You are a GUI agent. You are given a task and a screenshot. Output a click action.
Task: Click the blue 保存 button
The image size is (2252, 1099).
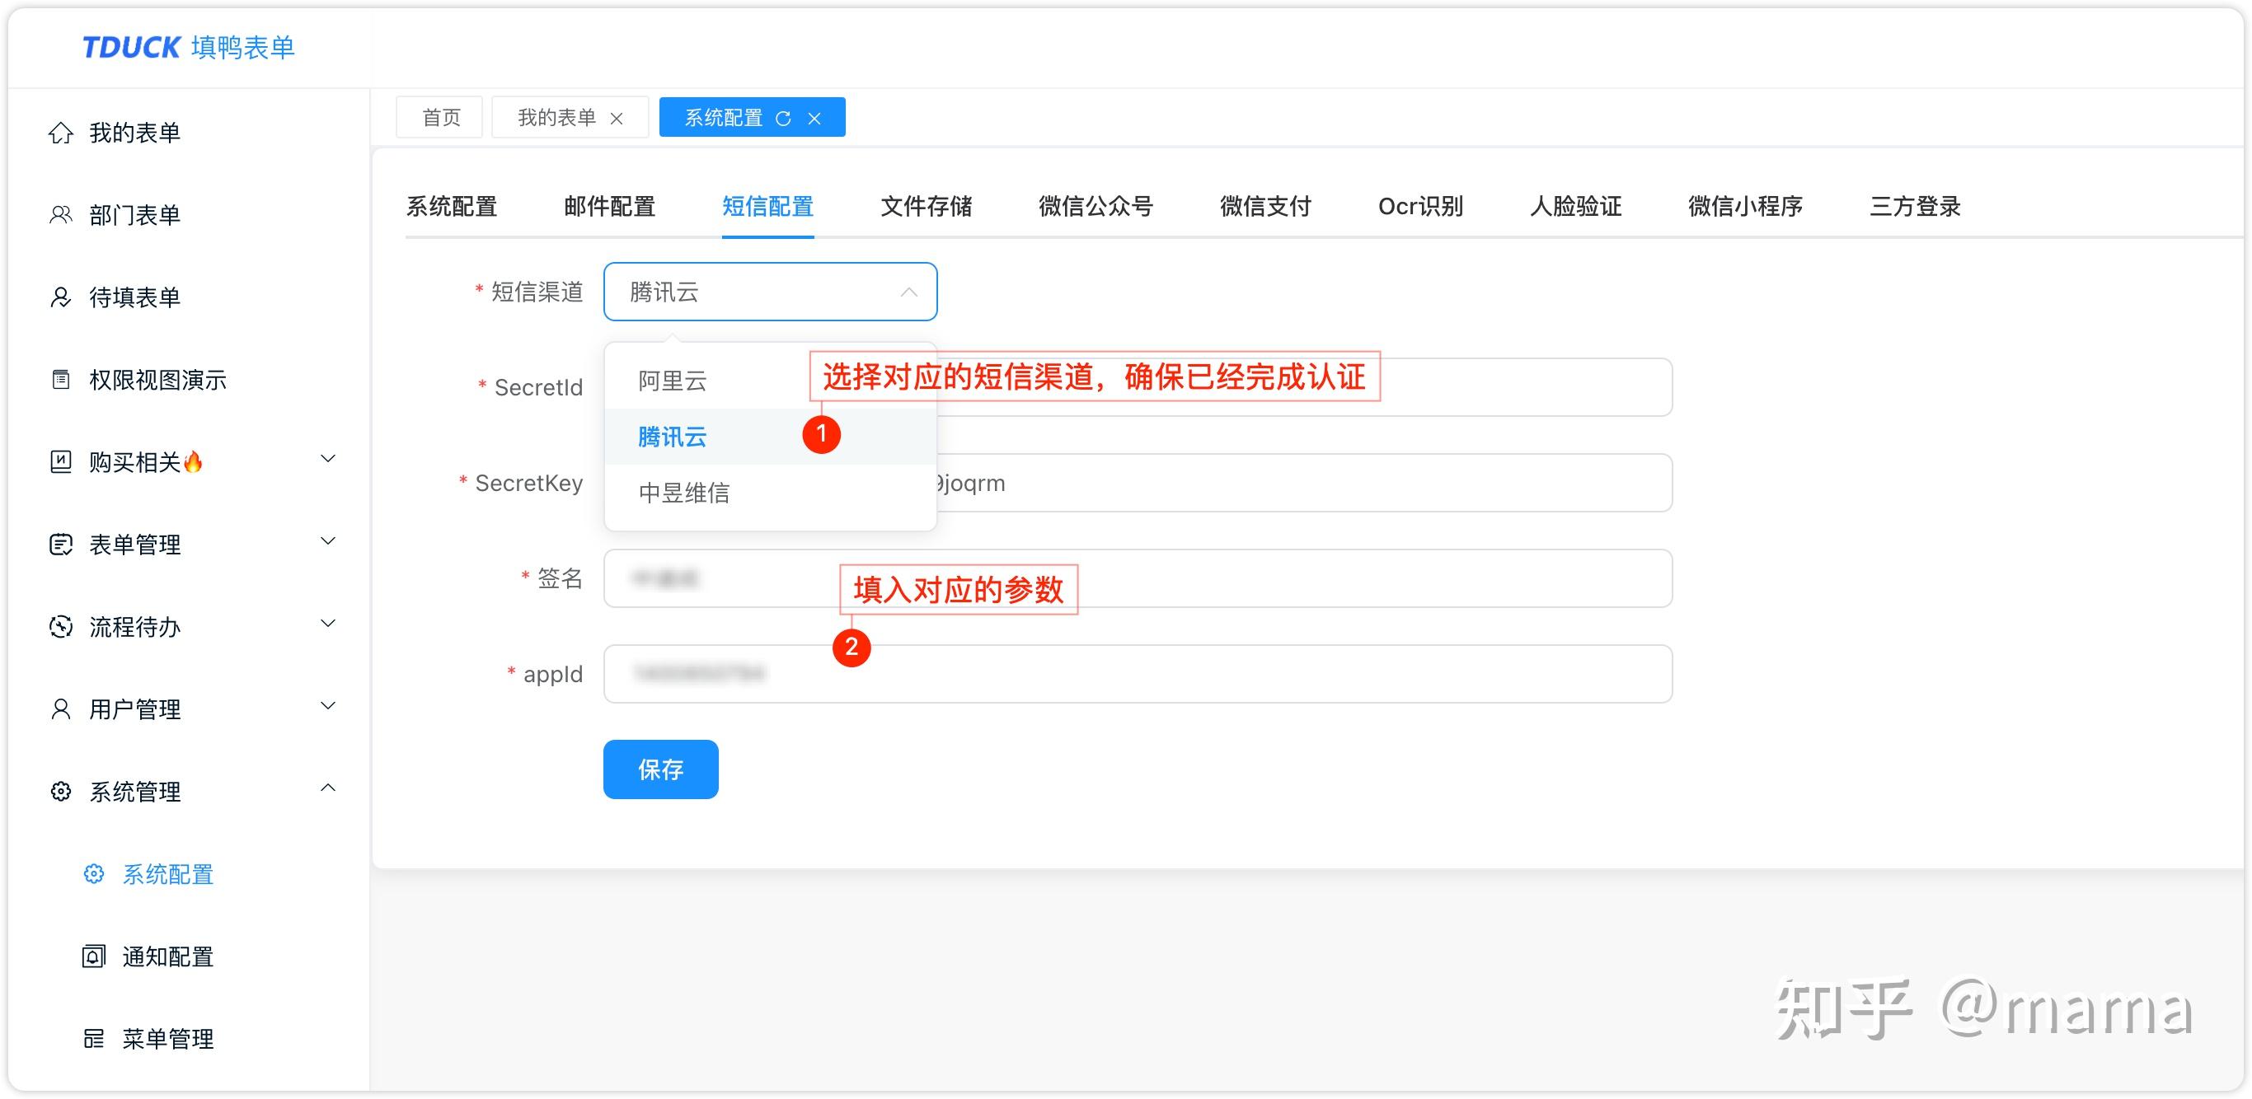(661, 769)
